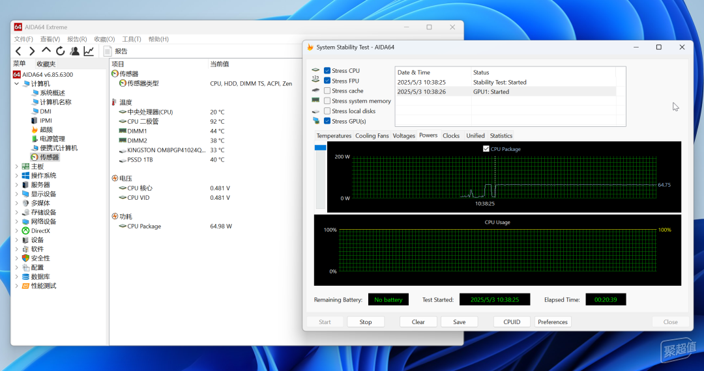This screenshot has width=704, height=371.
Task: Select 计算机名称 in the tree
Action: 55,102
